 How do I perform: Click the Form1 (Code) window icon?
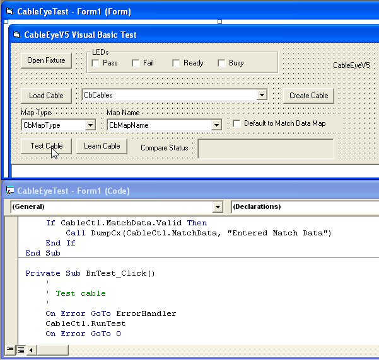(x=9, y=191)
